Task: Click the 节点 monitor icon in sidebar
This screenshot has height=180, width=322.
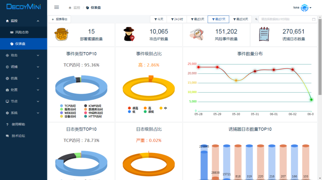Action: coord(7,102)
